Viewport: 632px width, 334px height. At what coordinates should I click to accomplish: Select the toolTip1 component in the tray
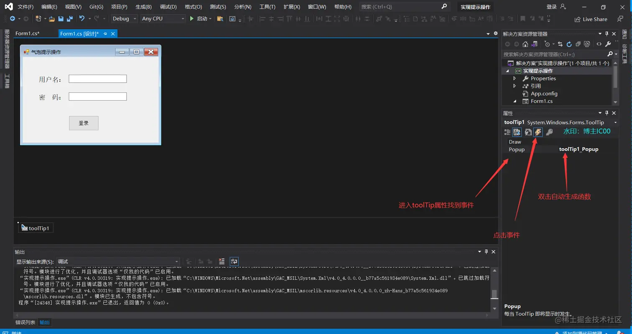point(36,228)
